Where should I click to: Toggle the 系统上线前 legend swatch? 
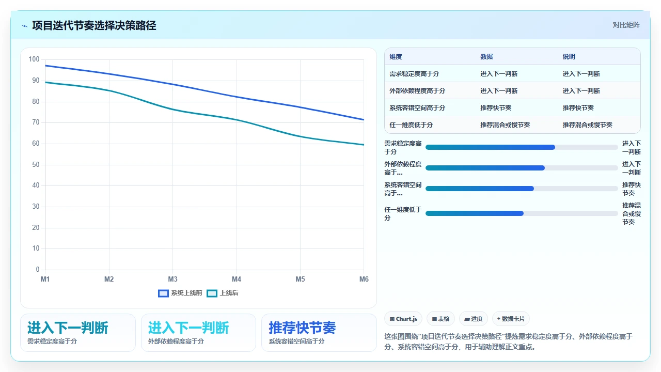(163, 293)
